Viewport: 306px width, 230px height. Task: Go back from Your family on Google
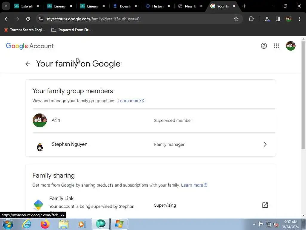pos(28,64)
